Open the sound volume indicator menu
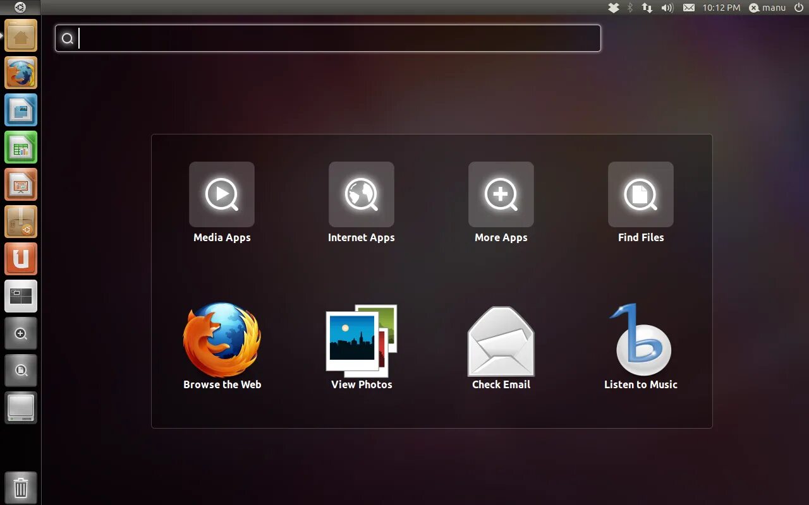 pyautogui.click(x=667, y=8)
